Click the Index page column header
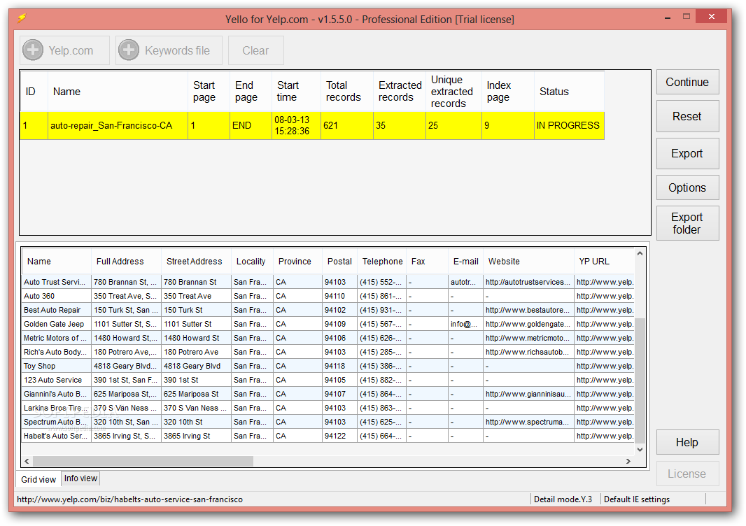Screen dimensions: 746x526 click(x=507, y=92)
